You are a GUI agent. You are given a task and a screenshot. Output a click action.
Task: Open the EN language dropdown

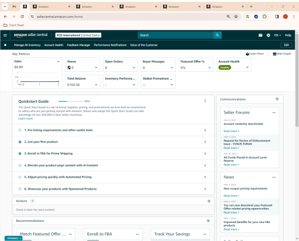click(277, 35)
